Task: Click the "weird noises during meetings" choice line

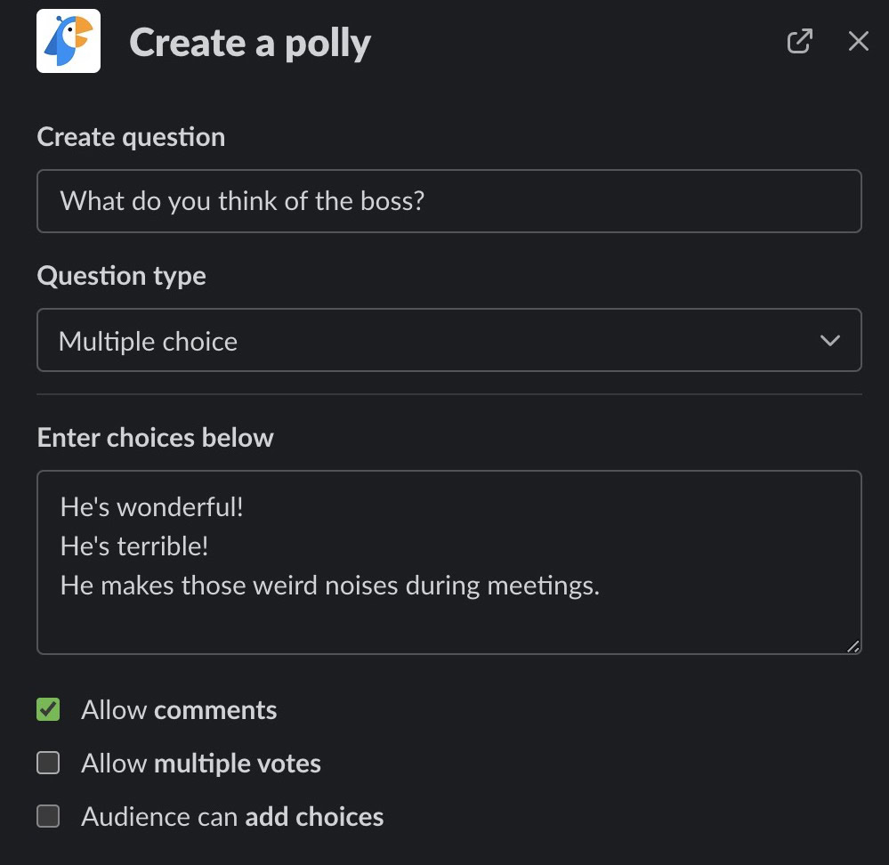Action: [x=330, y=586]
